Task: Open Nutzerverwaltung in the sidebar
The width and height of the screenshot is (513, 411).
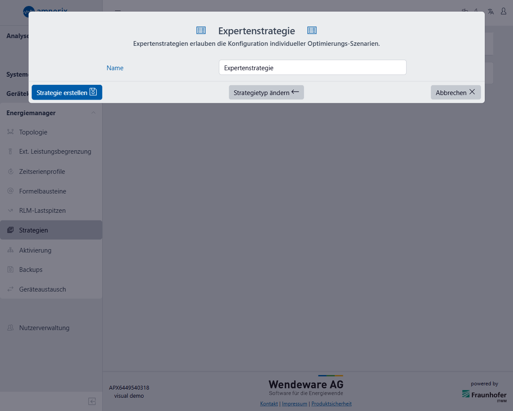Action: pos(44,328)
